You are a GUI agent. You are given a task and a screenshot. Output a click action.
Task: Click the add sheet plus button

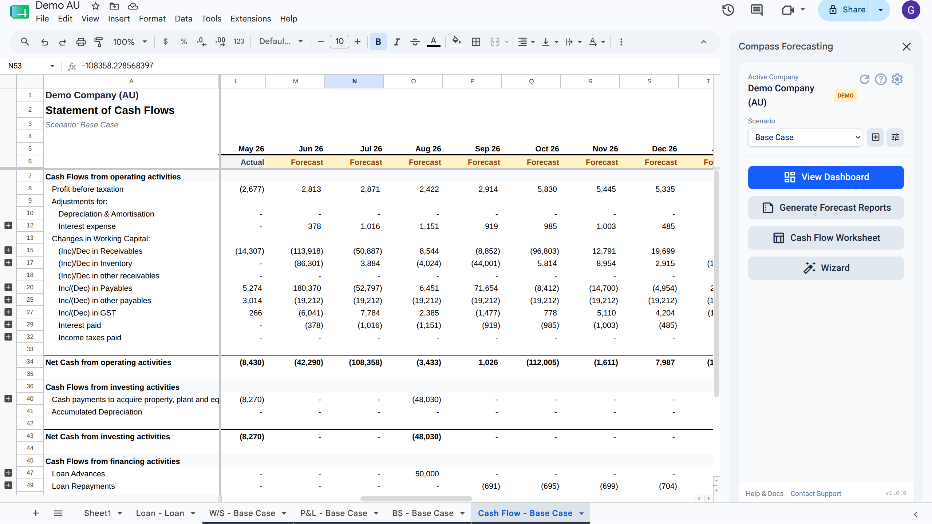tap(36, 513)
